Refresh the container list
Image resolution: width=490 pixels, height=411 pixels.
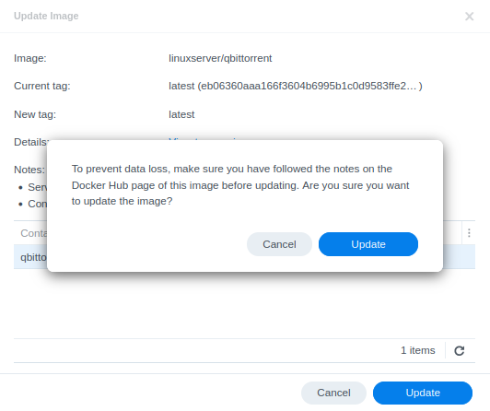459,351
